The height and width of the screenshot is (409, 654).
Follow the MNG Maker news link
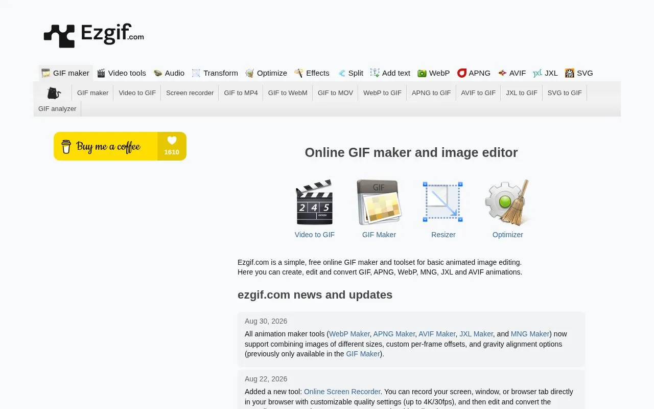pos(530,334)
